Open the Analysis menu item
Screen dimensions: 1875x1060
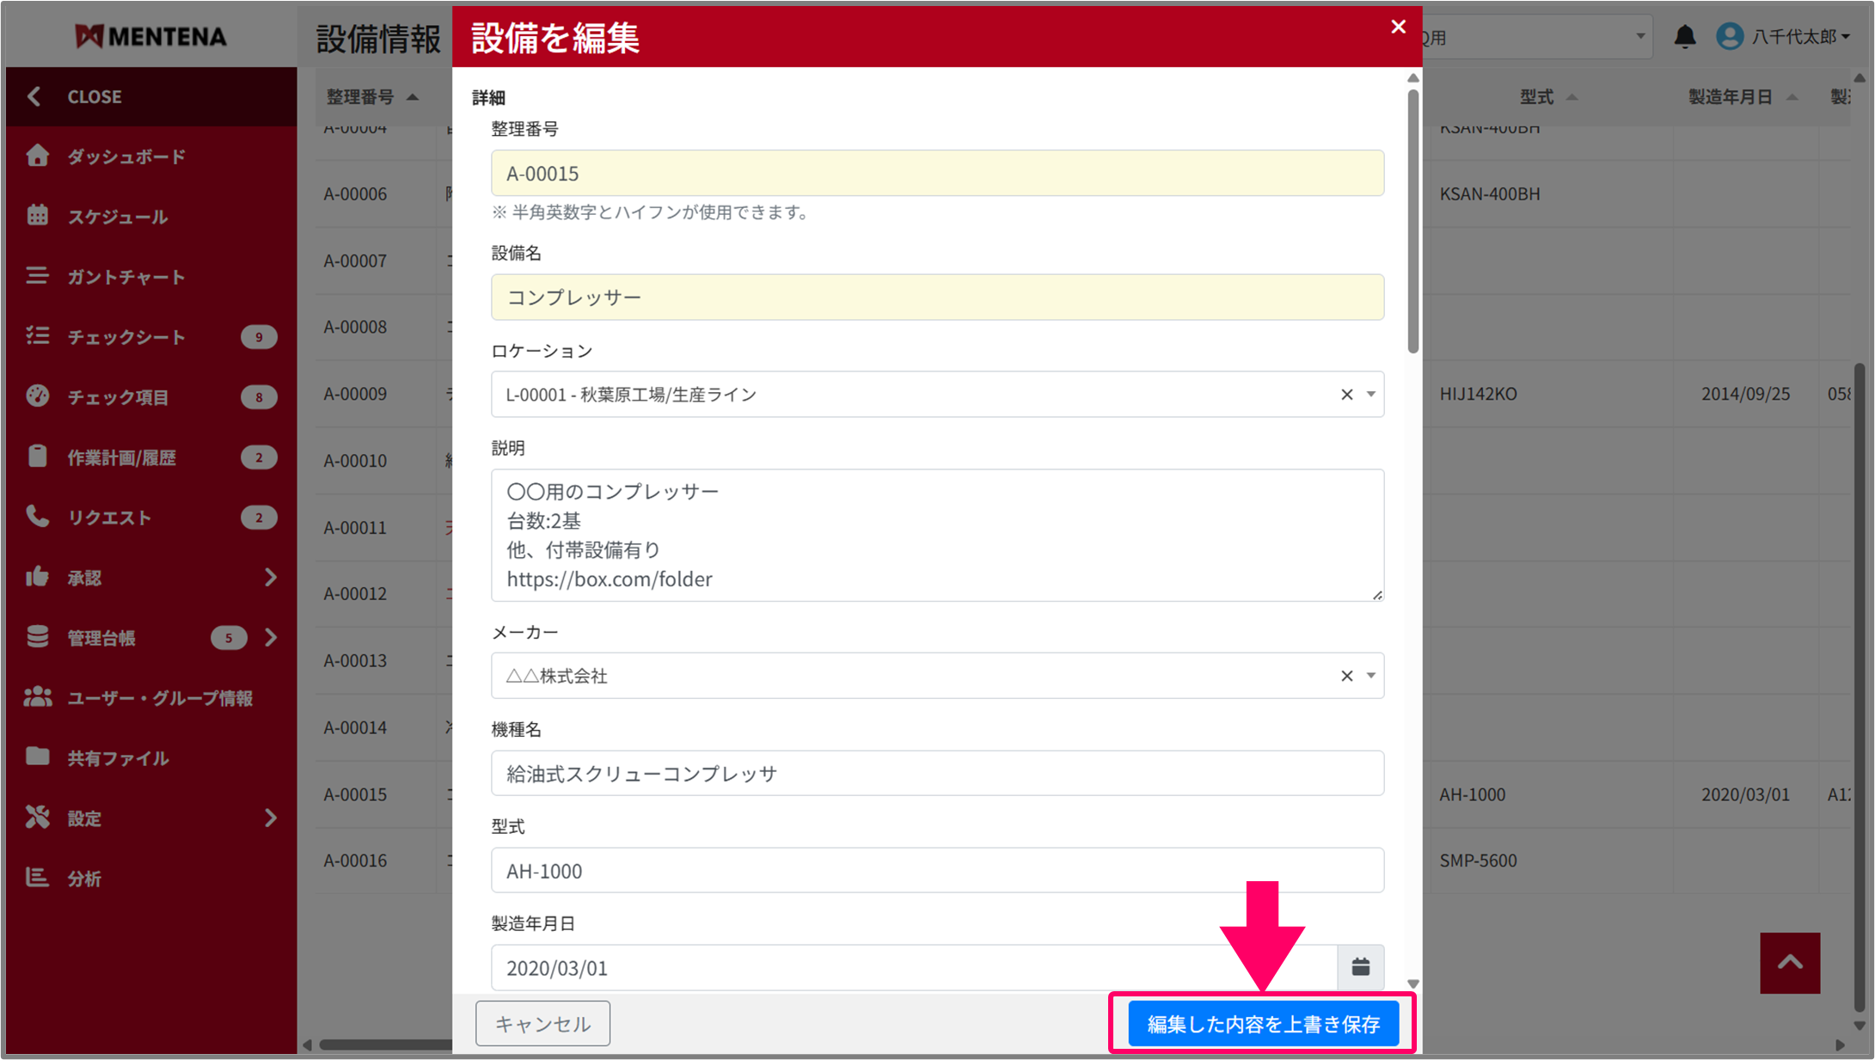coord(84,878)
